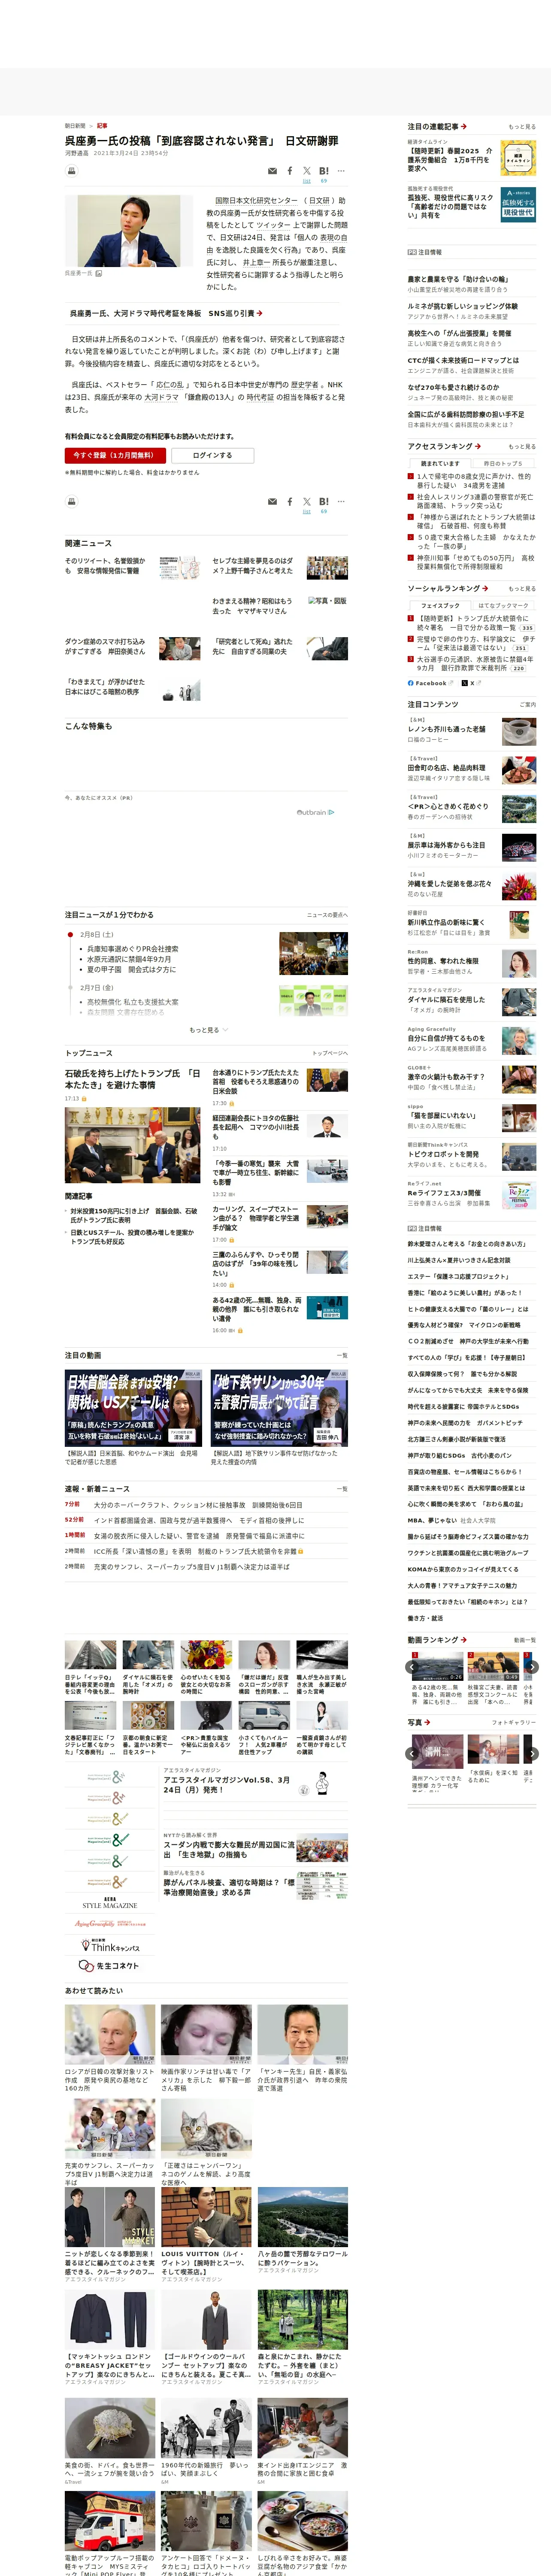Switch to the 昨日のトップ５ tab
Screen dimensions: 551x2576
[503, 464]
